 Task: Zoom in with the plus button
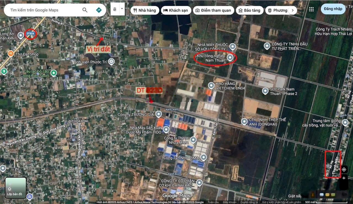[x=344, y=178]
